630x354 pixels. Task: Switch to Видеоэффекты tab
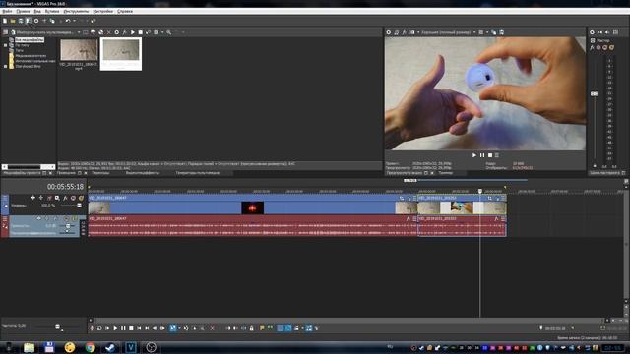pos(142,173)
